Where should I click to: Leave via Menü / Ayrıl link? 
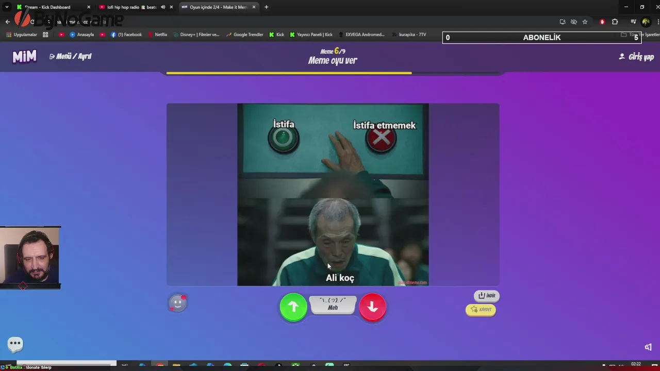(x=70, y=56)
